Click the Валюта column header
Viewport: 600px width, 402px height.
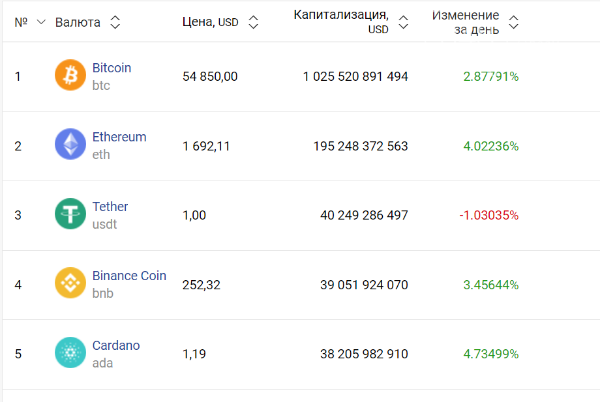tap(78, 22)
